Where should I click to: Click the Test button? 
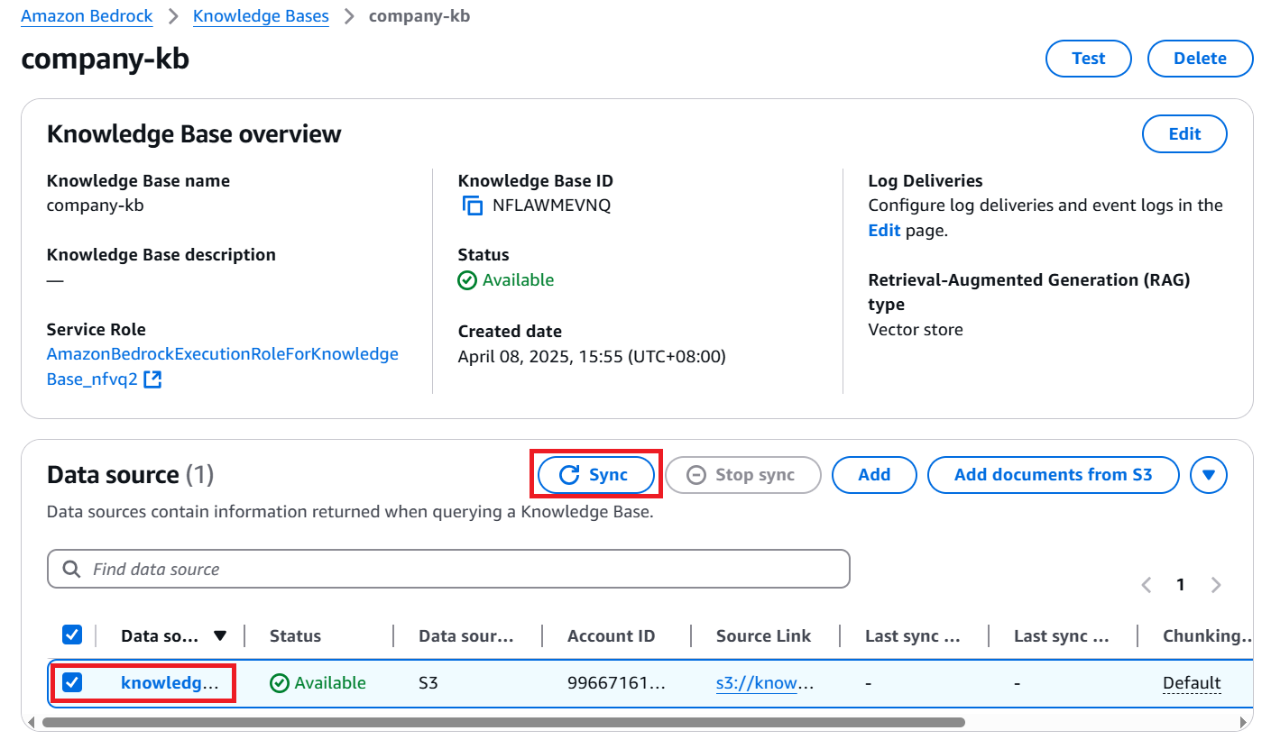1089,59
